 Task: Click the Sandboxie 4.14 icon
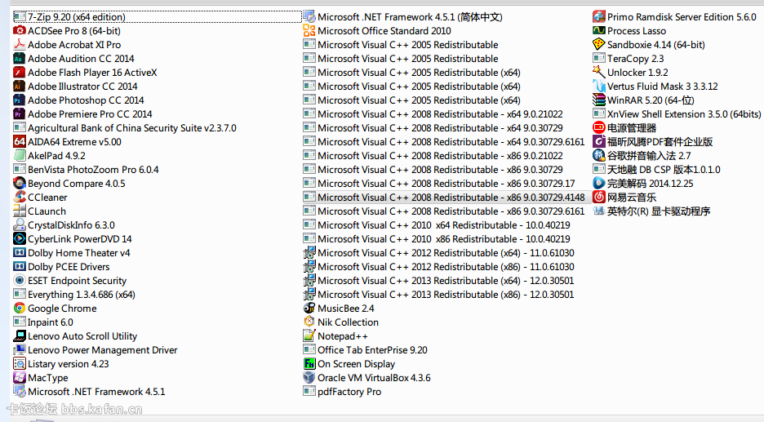click(599, 44)
